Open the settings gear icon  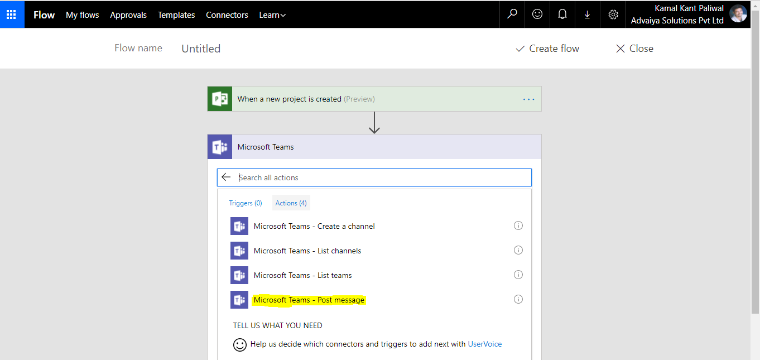[613, 15]
